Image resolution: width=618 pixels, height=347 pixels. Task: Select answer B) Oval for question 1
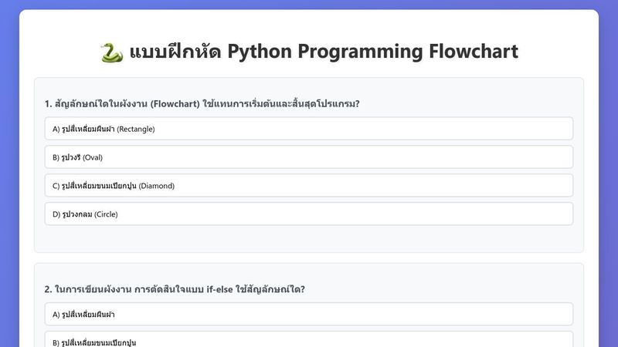(x=308, y=157)
